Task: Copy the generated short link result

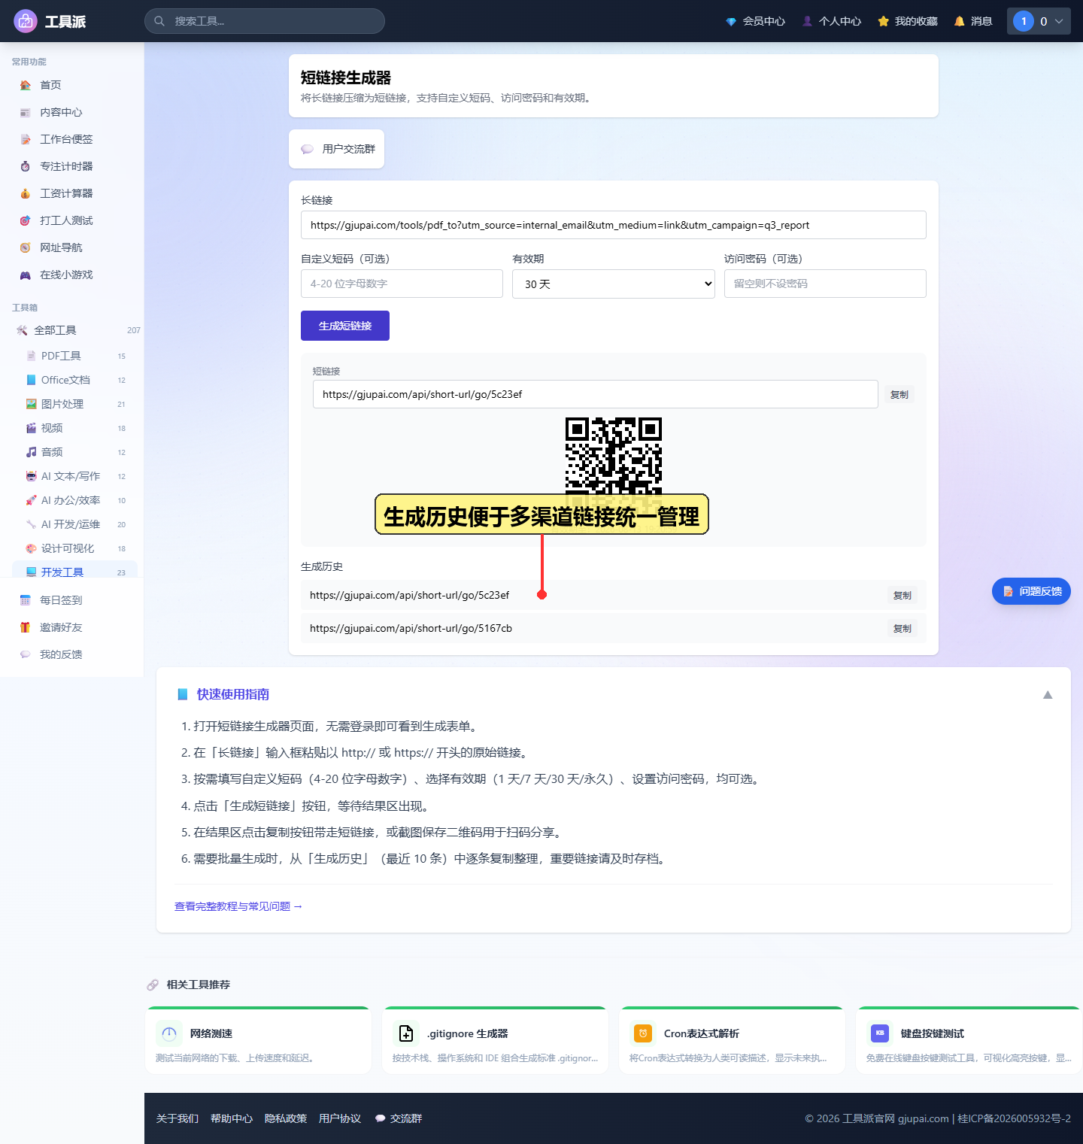Action: [x=899, y=394]
